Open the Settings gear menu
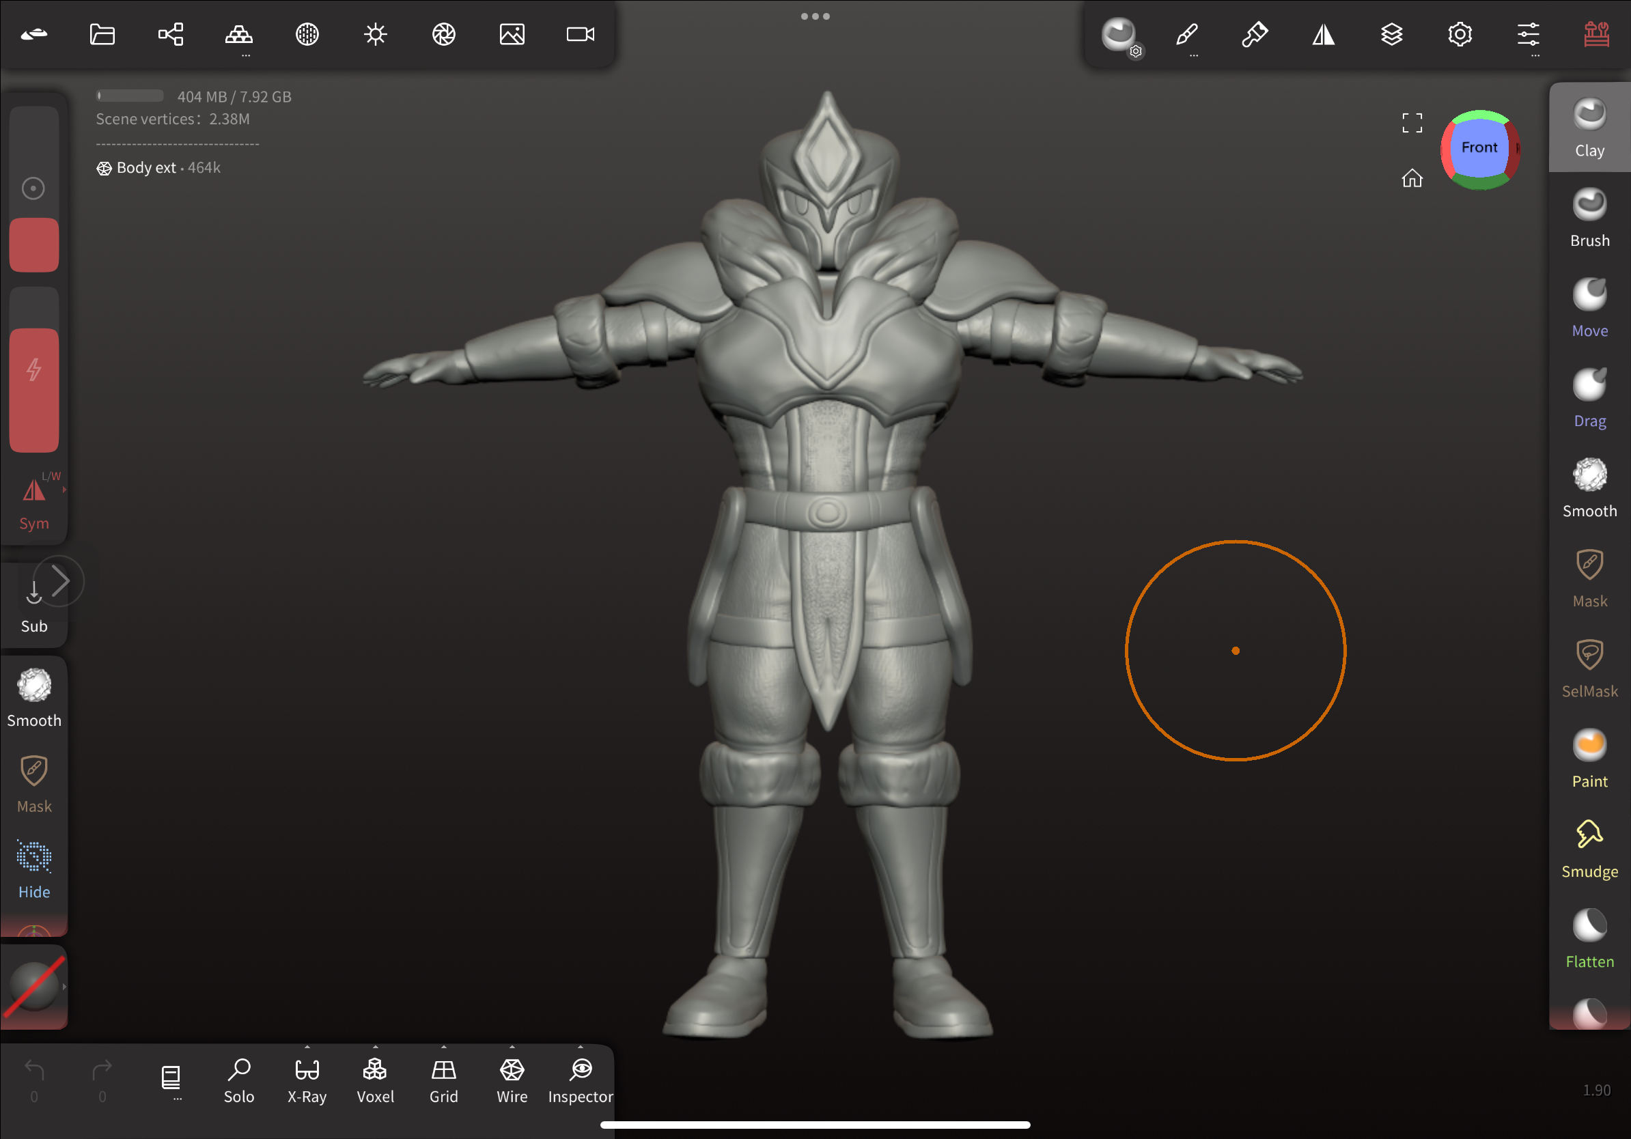 click(x=1460, y=34)
